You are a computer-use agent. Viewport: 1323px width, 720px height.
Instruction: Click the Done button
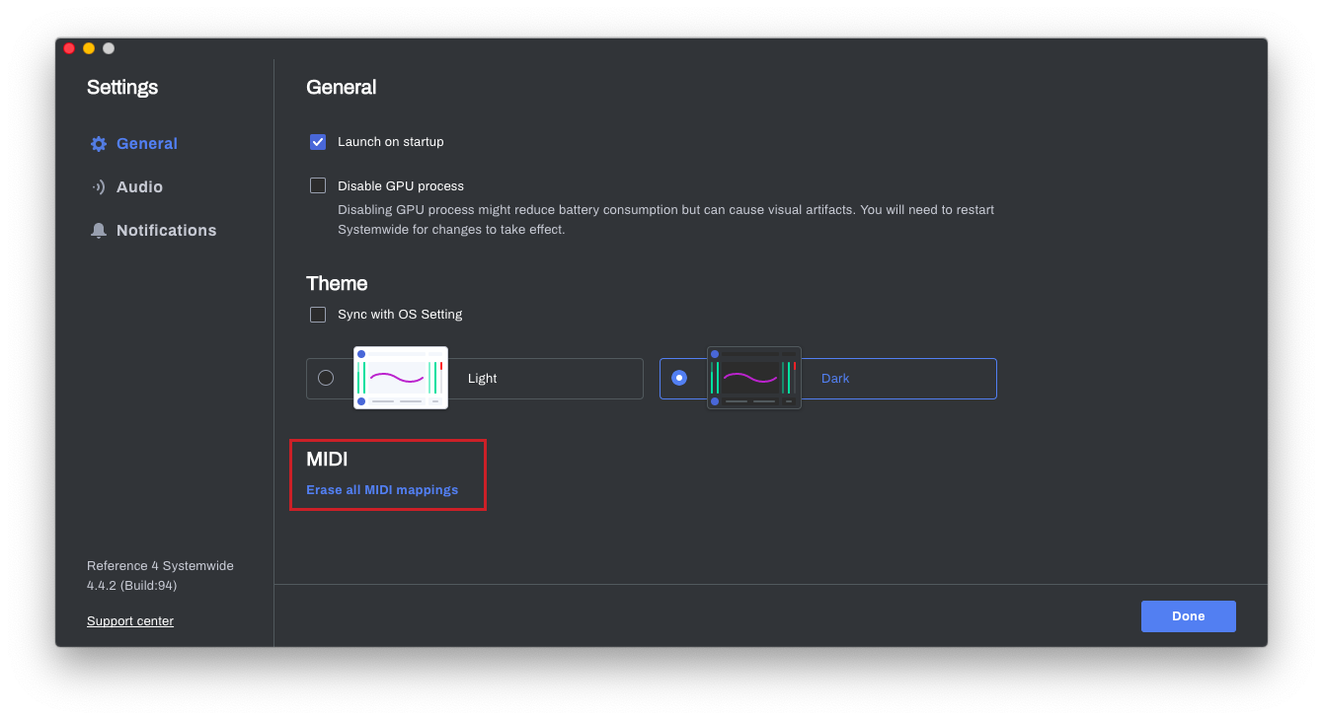tap(1189, 616)
